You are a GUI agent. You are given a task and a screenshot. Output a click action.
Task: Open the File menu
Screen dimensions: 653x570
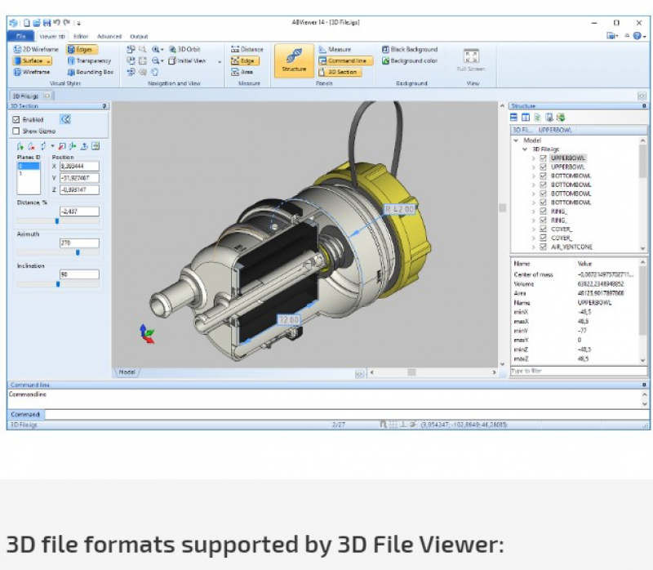pos(21,36)
